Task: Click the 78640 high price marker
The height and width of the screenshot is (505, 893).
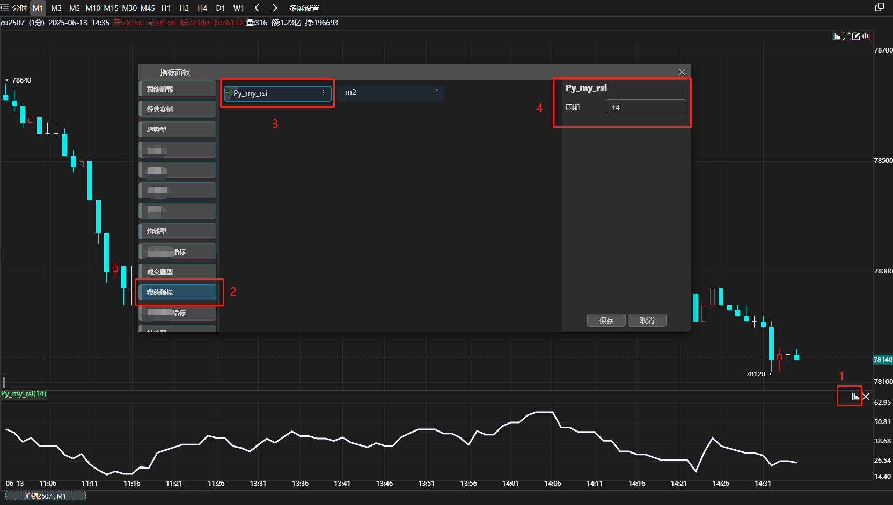Action: [x=18, y=80]
